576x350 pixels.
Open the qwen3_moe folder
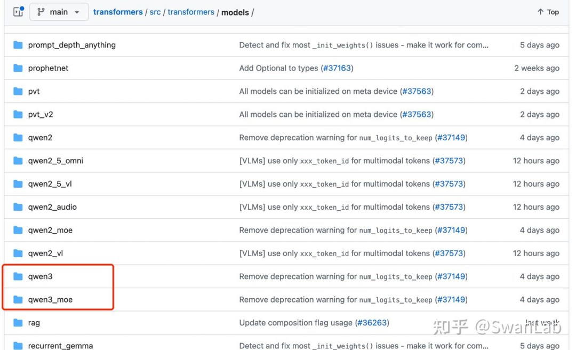point(50,300)
